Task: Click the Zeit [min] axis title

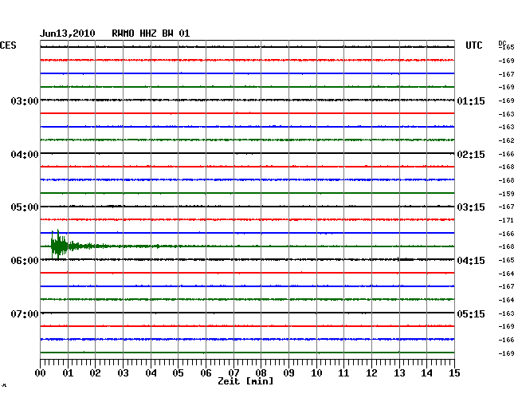Action: click(x=245, y=381)
